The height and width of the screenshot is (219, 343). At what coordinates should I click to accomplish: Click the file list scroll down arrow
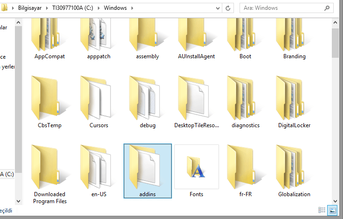click(335, 201)
